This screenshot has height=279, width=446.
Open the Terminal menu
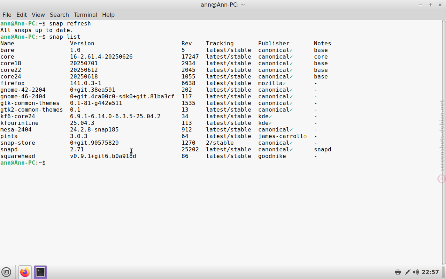point(85,15)
